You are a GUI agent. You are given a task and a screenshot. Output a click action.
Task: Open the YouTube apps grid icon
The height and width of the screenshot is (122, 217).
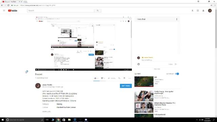(198, 11)
